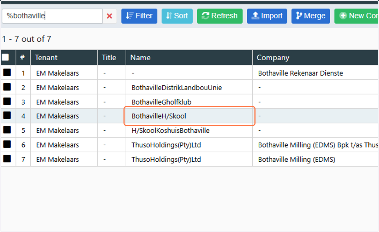Toggle the select-all checkbox in the header
Screen dimensions: 379x232
(5, 57)
